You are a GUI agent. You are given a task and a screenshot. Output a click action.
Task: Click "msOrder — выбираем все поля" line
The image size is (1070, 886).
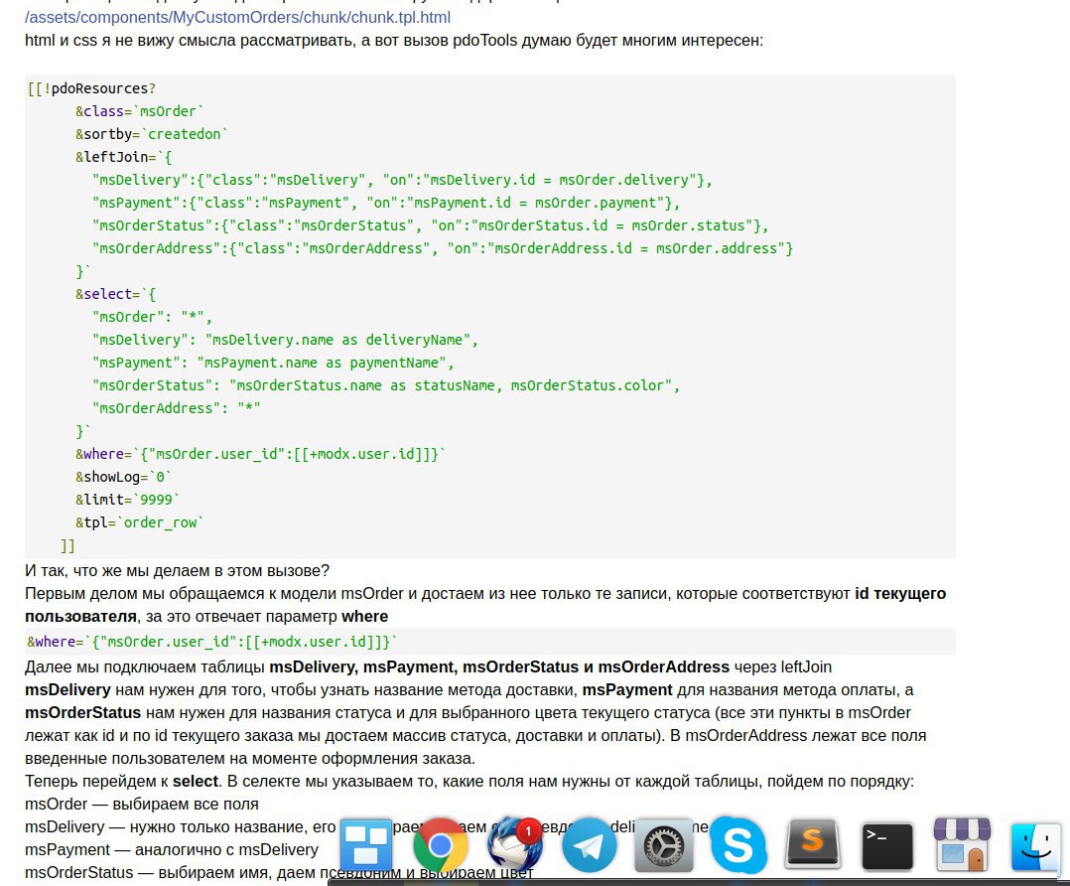click(x=142, y=804)
